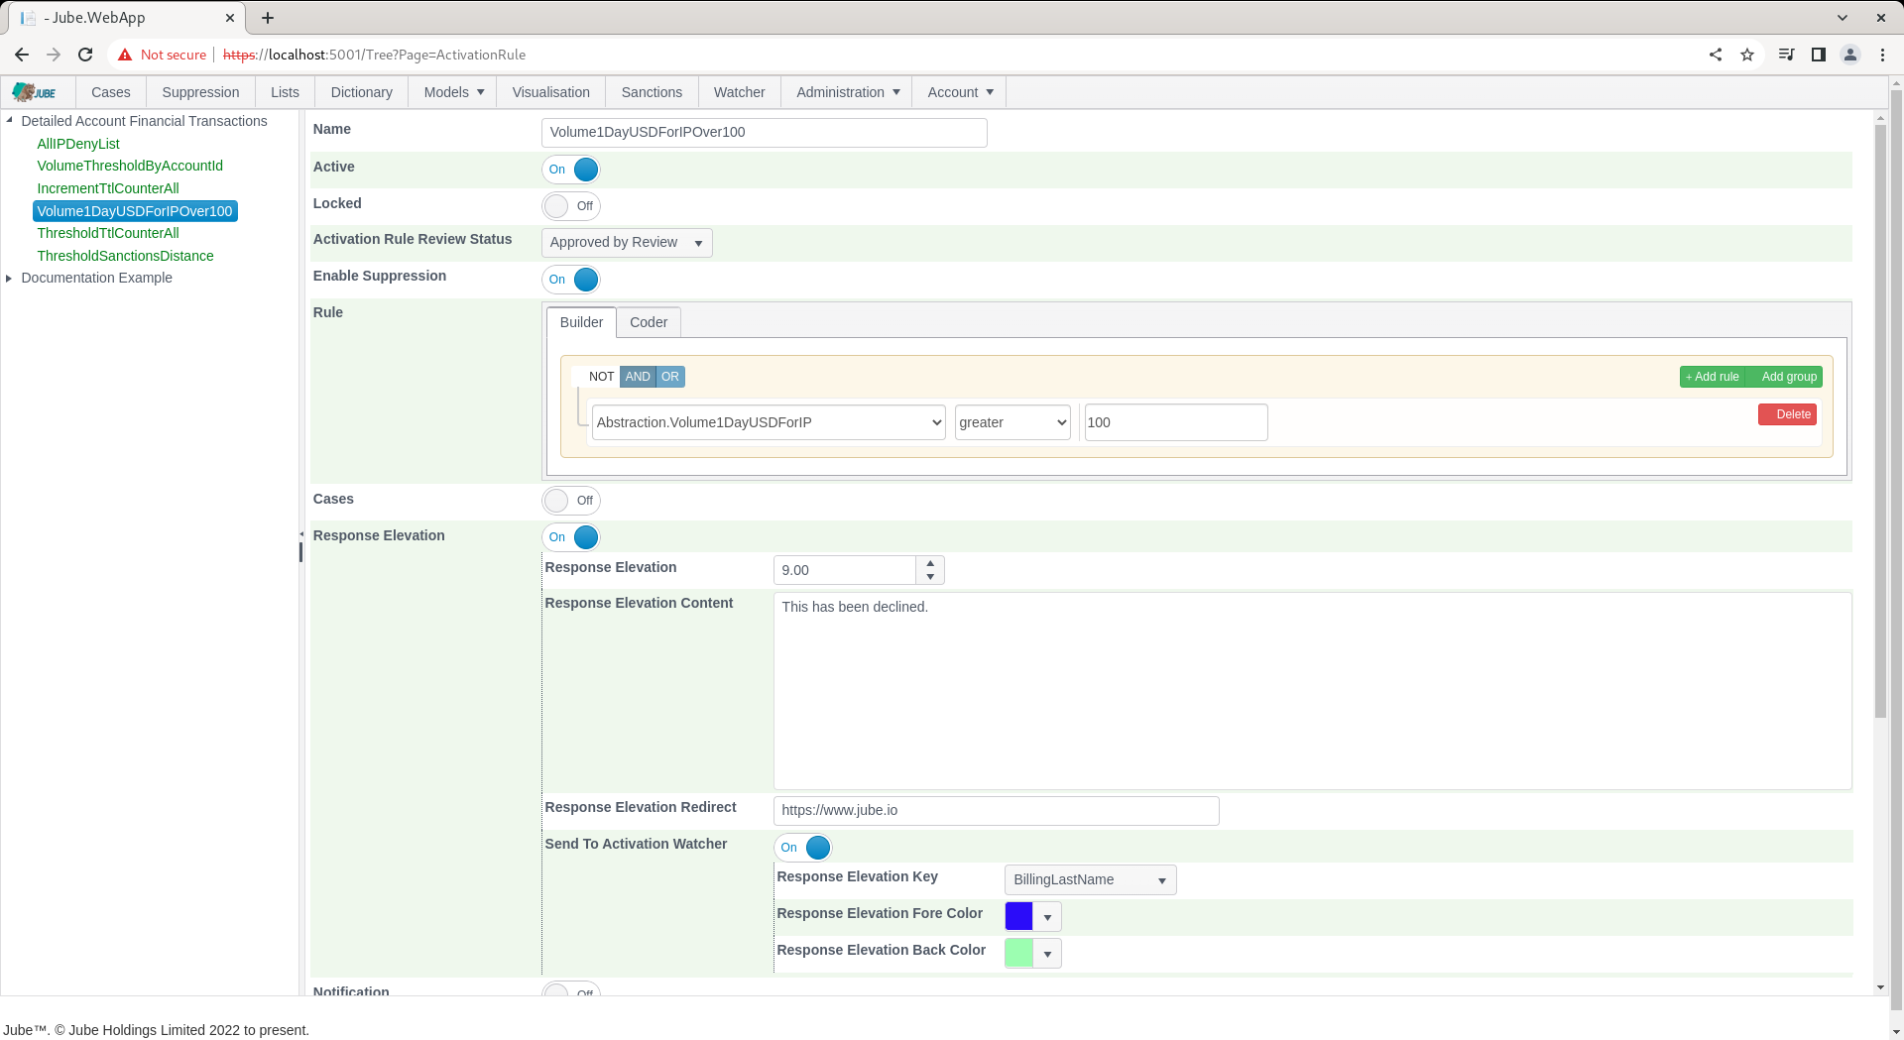Image resolution: width=1904 pixels, height=1040 pixels.
Task: Reload the current page
Action: tap(85, 55)
